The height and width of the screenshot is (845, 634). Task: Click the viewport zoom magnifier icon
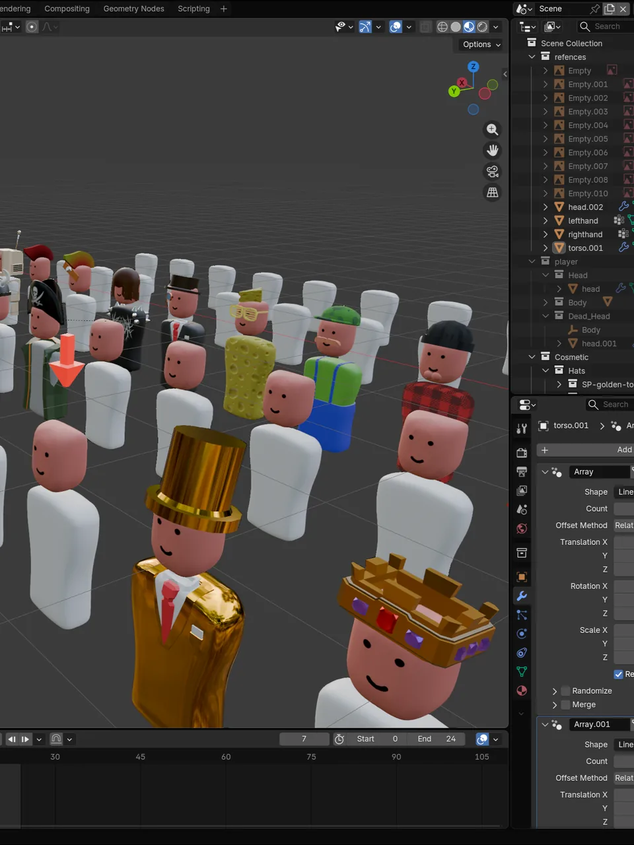(x=492, y=129)
